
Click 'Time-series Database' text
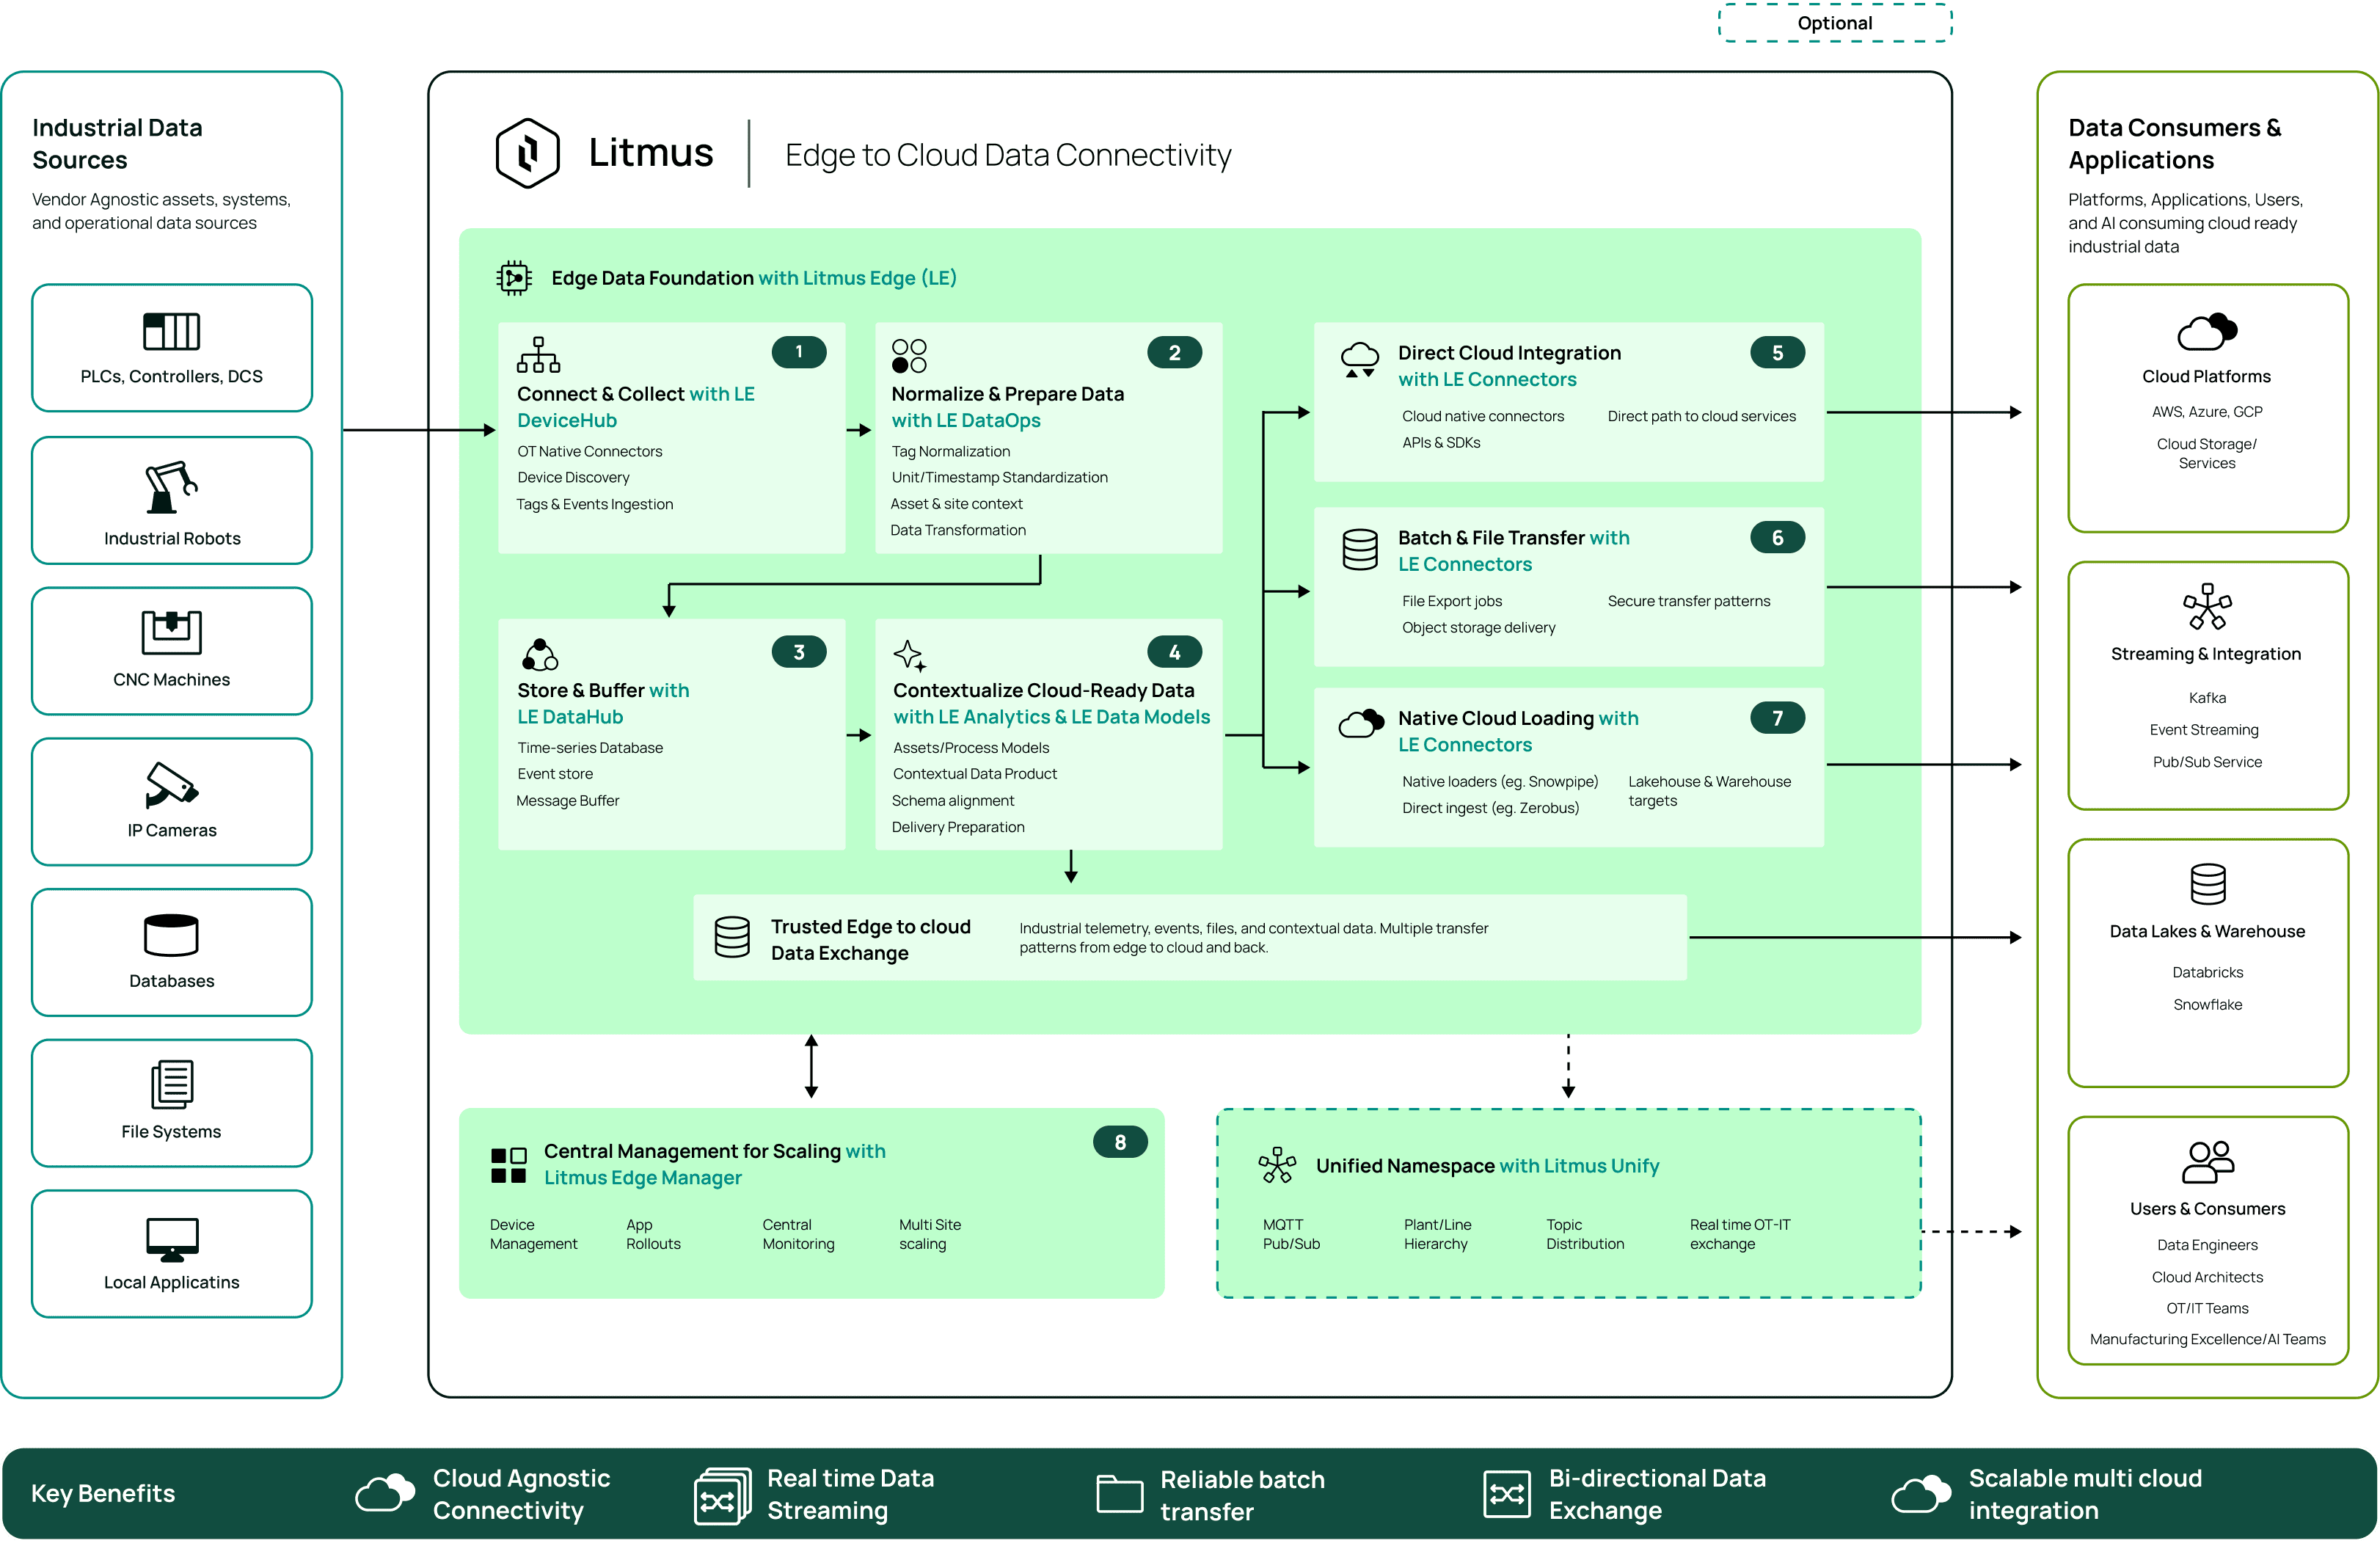click(590, 747)
